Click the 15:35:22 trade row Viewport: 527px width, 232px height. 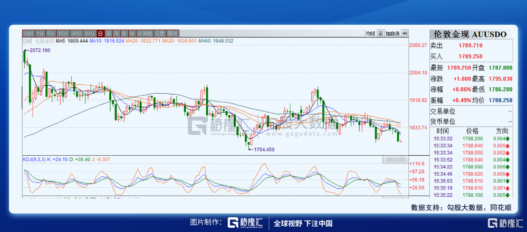pos(471,195)
